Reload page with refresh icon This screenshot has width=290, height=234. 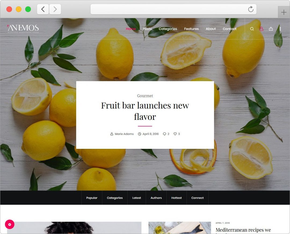[x=251, y=9]
